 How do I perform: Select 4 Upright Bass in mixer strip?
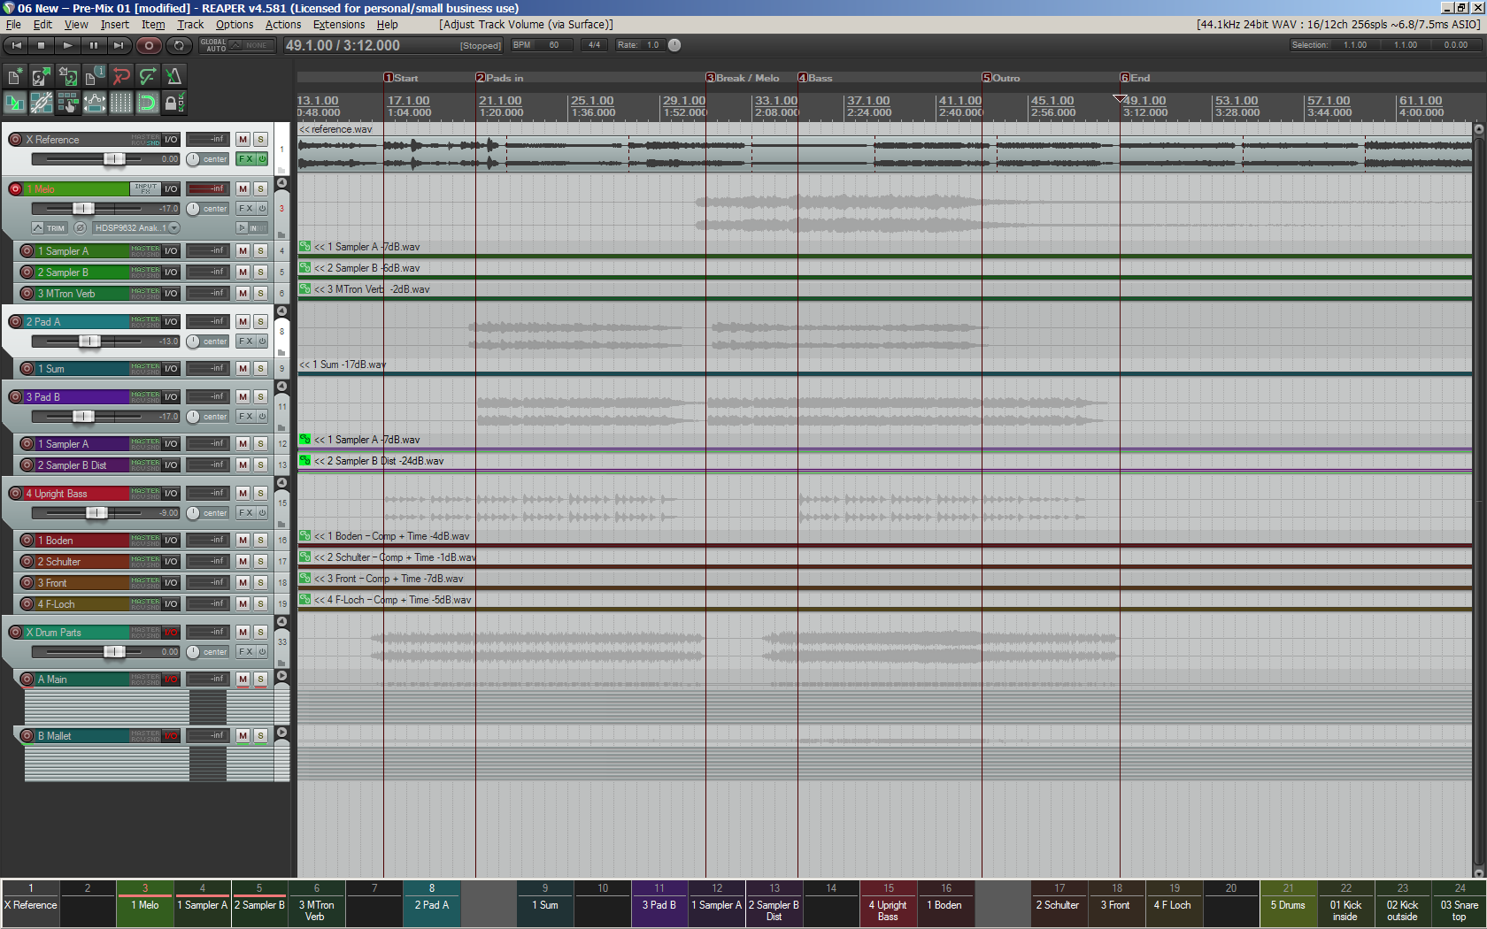point(888,903)
